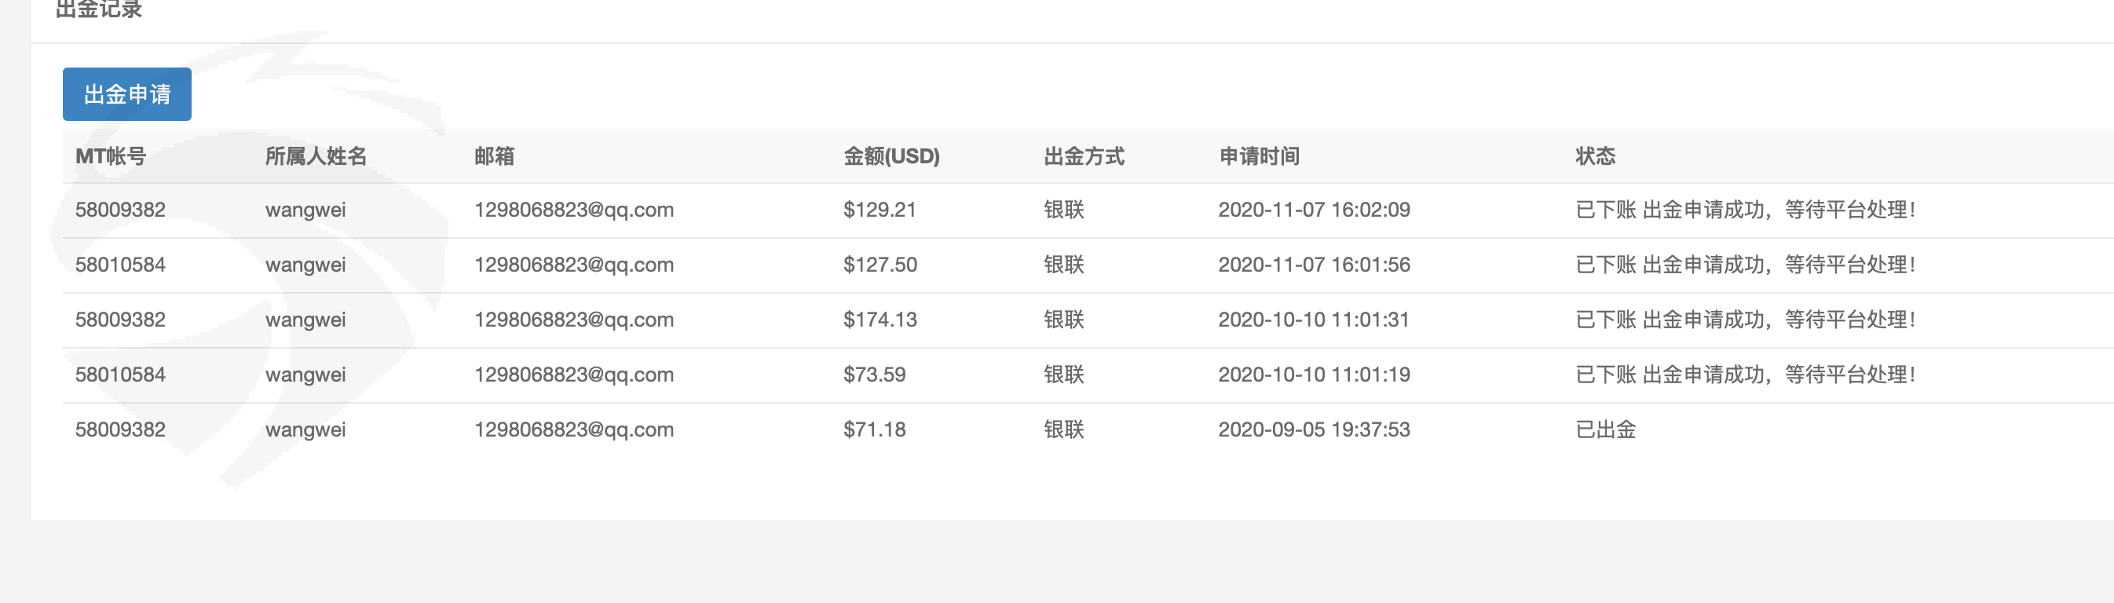Click the 邮箱 column header
The height and width of the screenshot is (603, 2114).
(494, 156)
